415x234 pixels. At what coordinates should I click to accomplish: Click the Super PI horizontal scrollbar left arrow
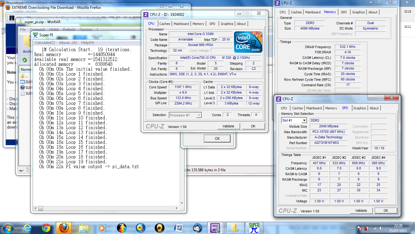coord(36,208)
